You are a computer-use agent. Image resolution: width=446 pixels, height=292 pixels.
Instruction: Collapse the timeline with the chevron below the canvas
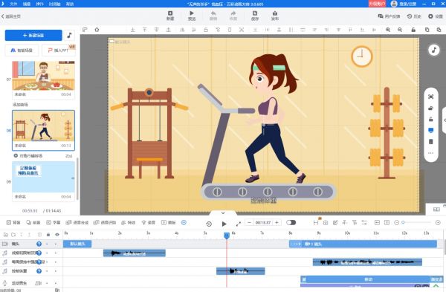pos(223,213)
